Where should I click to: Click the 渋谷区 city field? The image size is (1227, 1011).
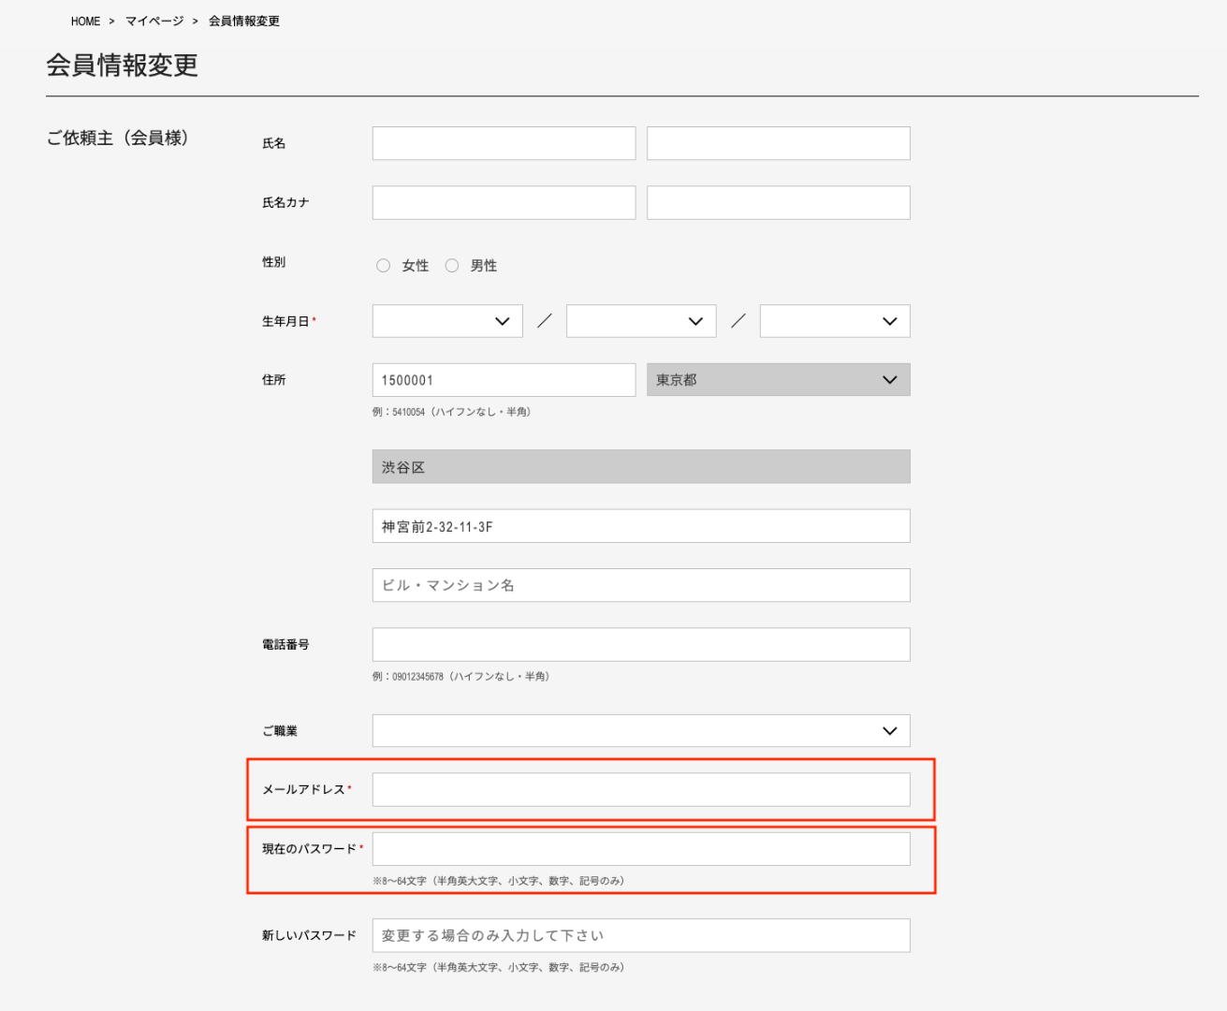[641, 467]
